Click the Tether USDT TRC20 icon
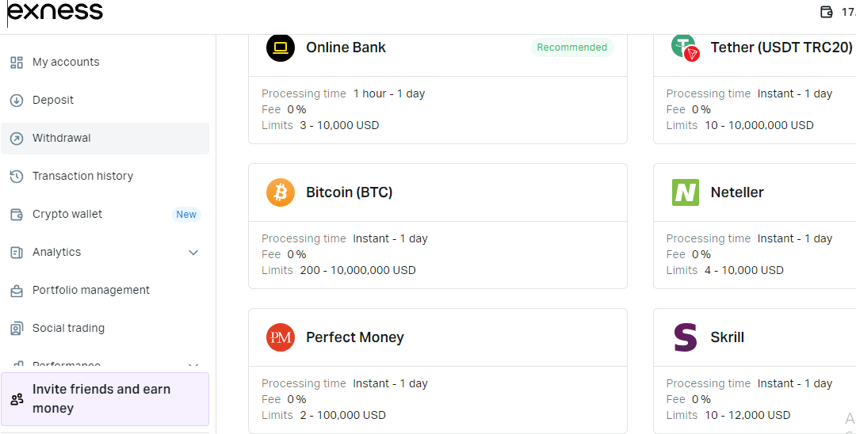This screenshot has width=856, height=434. click(x=685, y=47)
